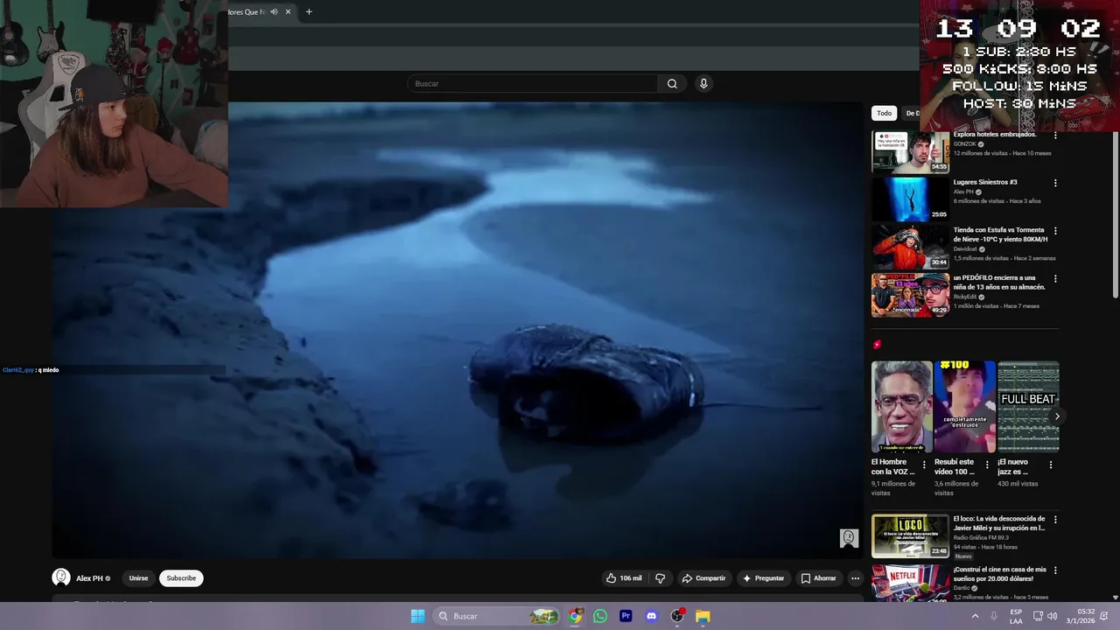The width and height of the screenshot is (1120, 630).
Task: Click the Shorts section logo icon
Action: tap(877, 345)
